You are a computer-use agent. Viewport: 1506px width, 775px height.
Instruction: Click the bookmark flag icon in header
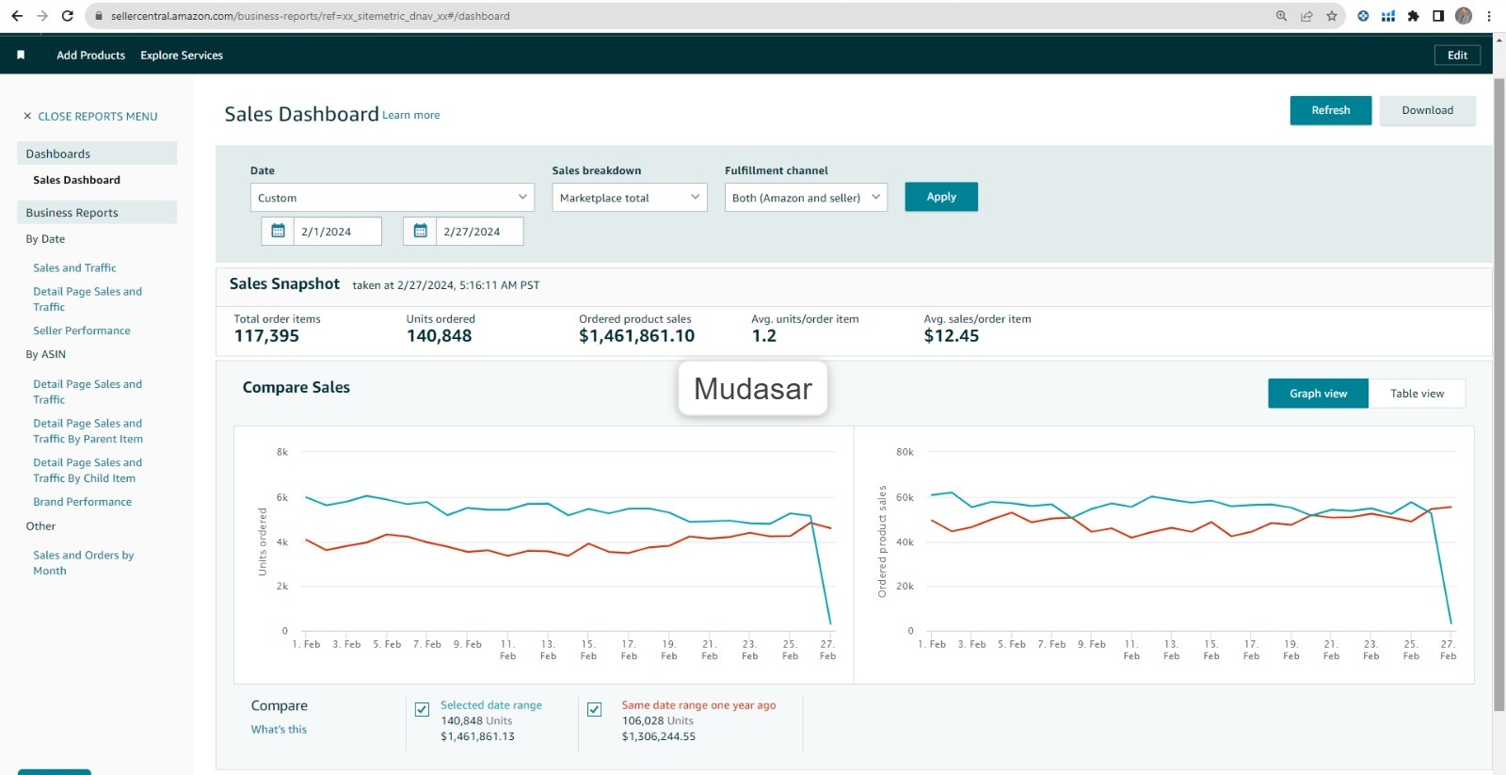click(x=21, y=56)
